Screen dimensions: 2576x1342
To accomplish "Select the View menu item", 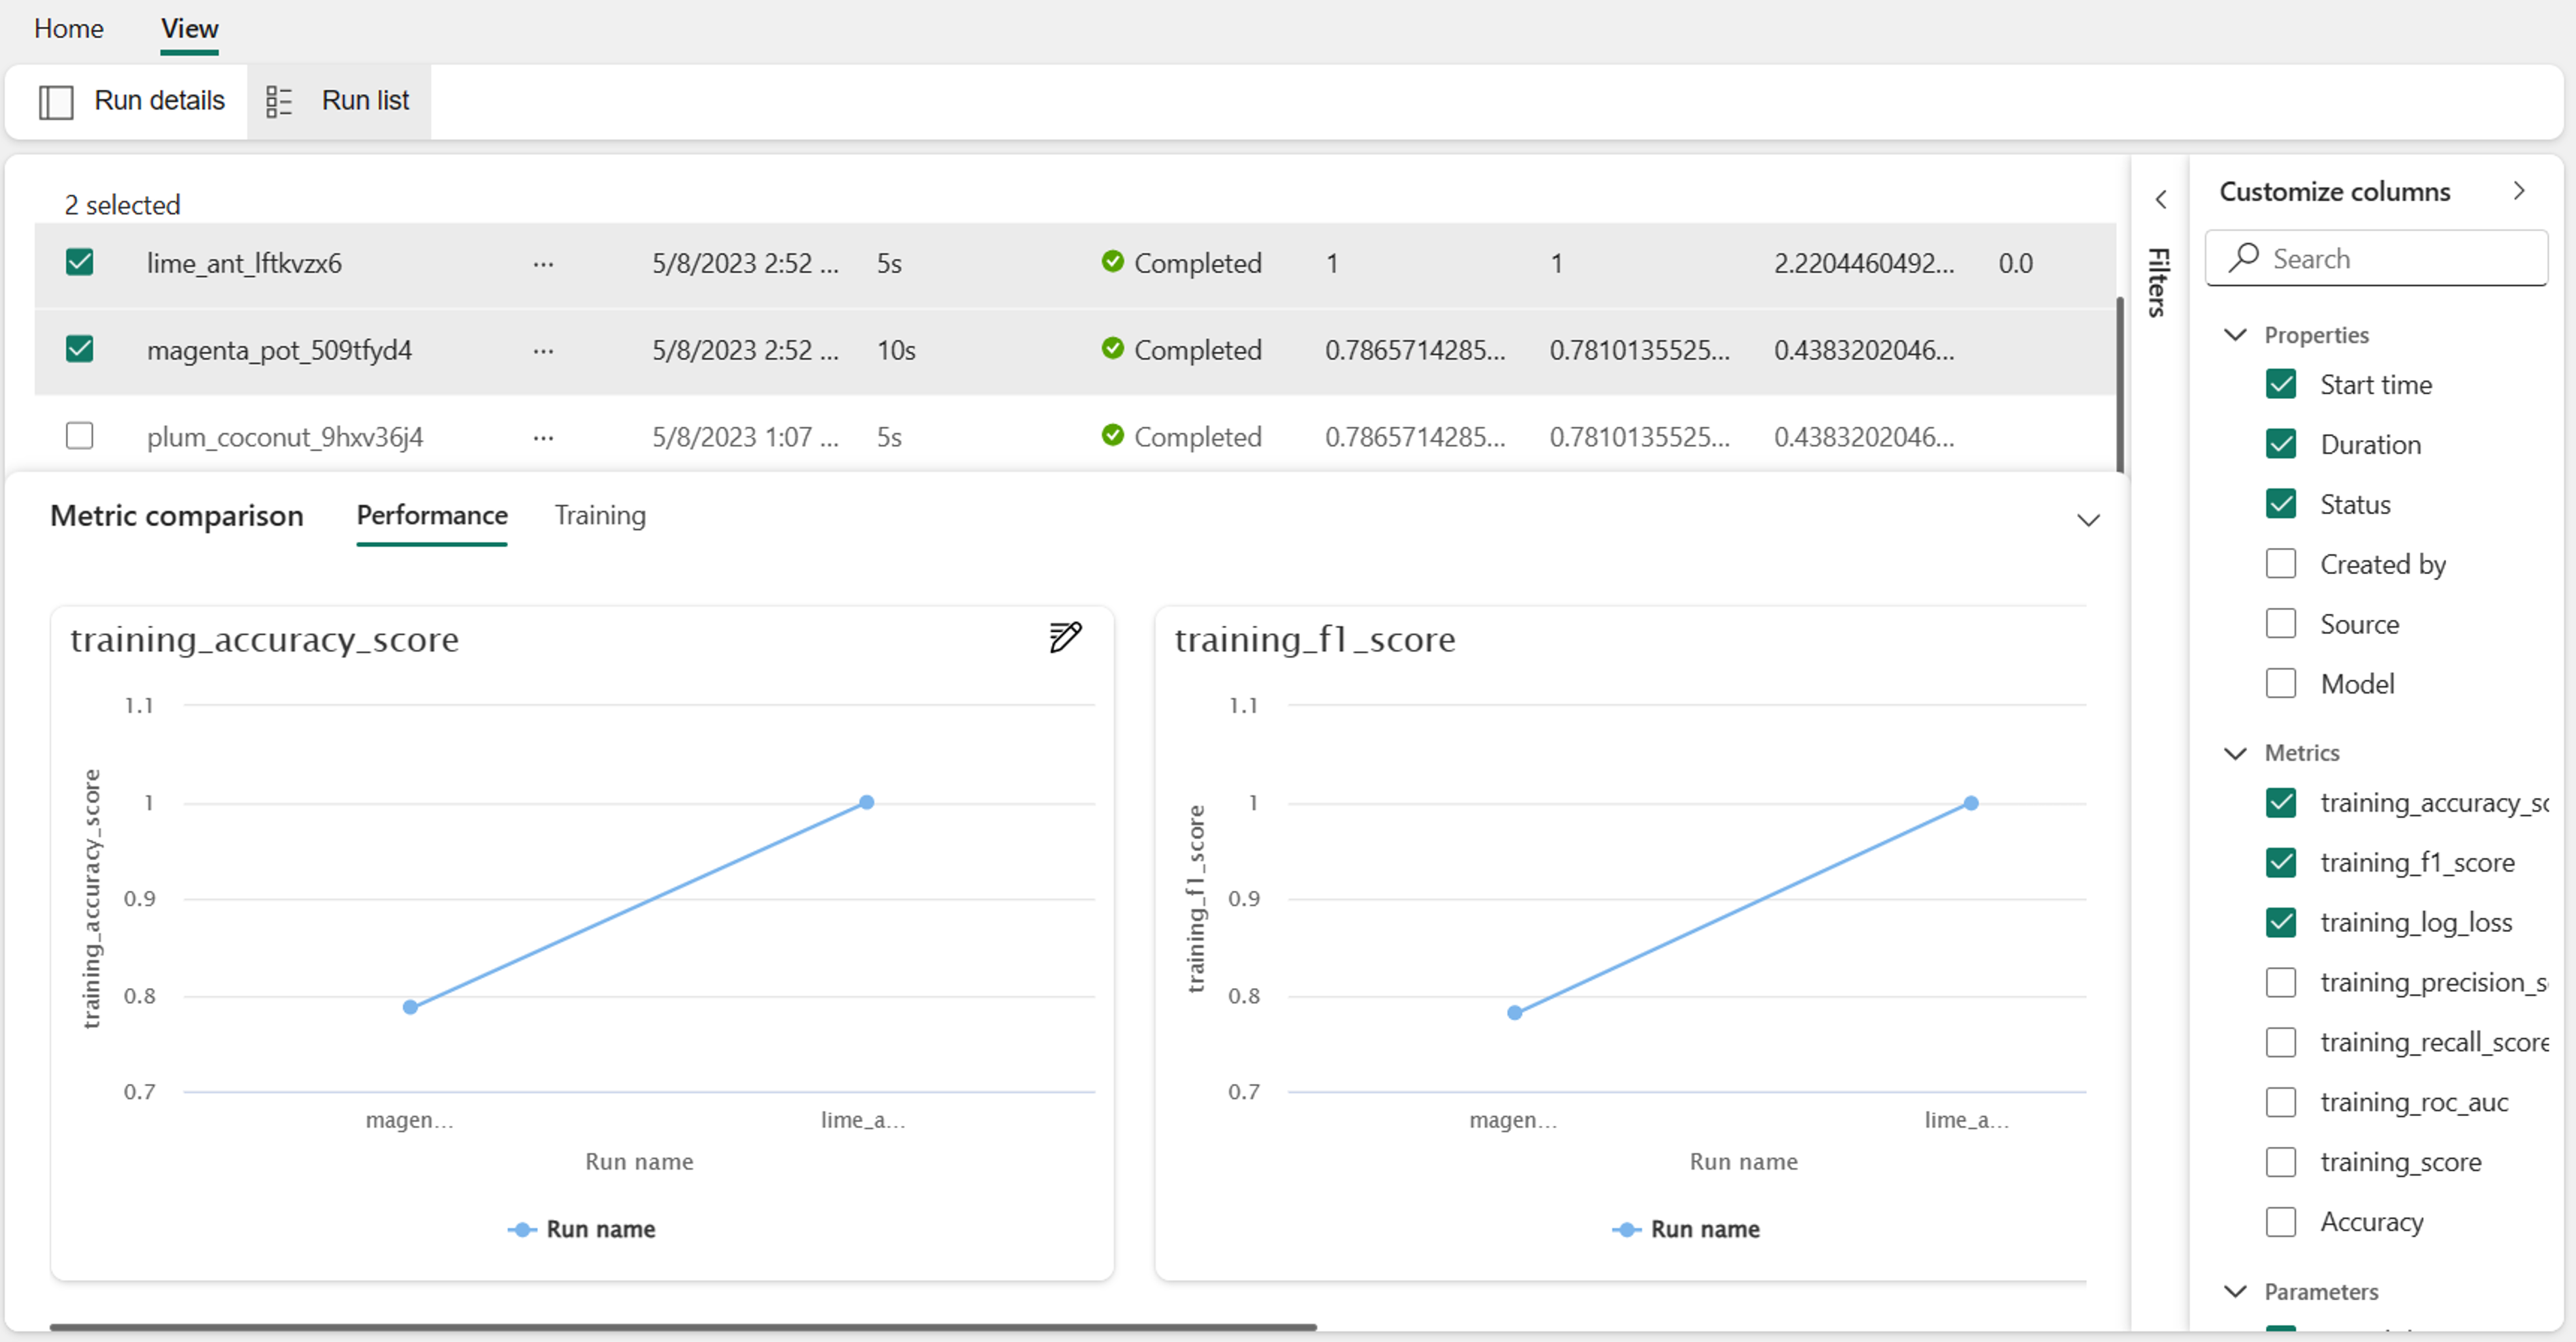I will point(187,27).
